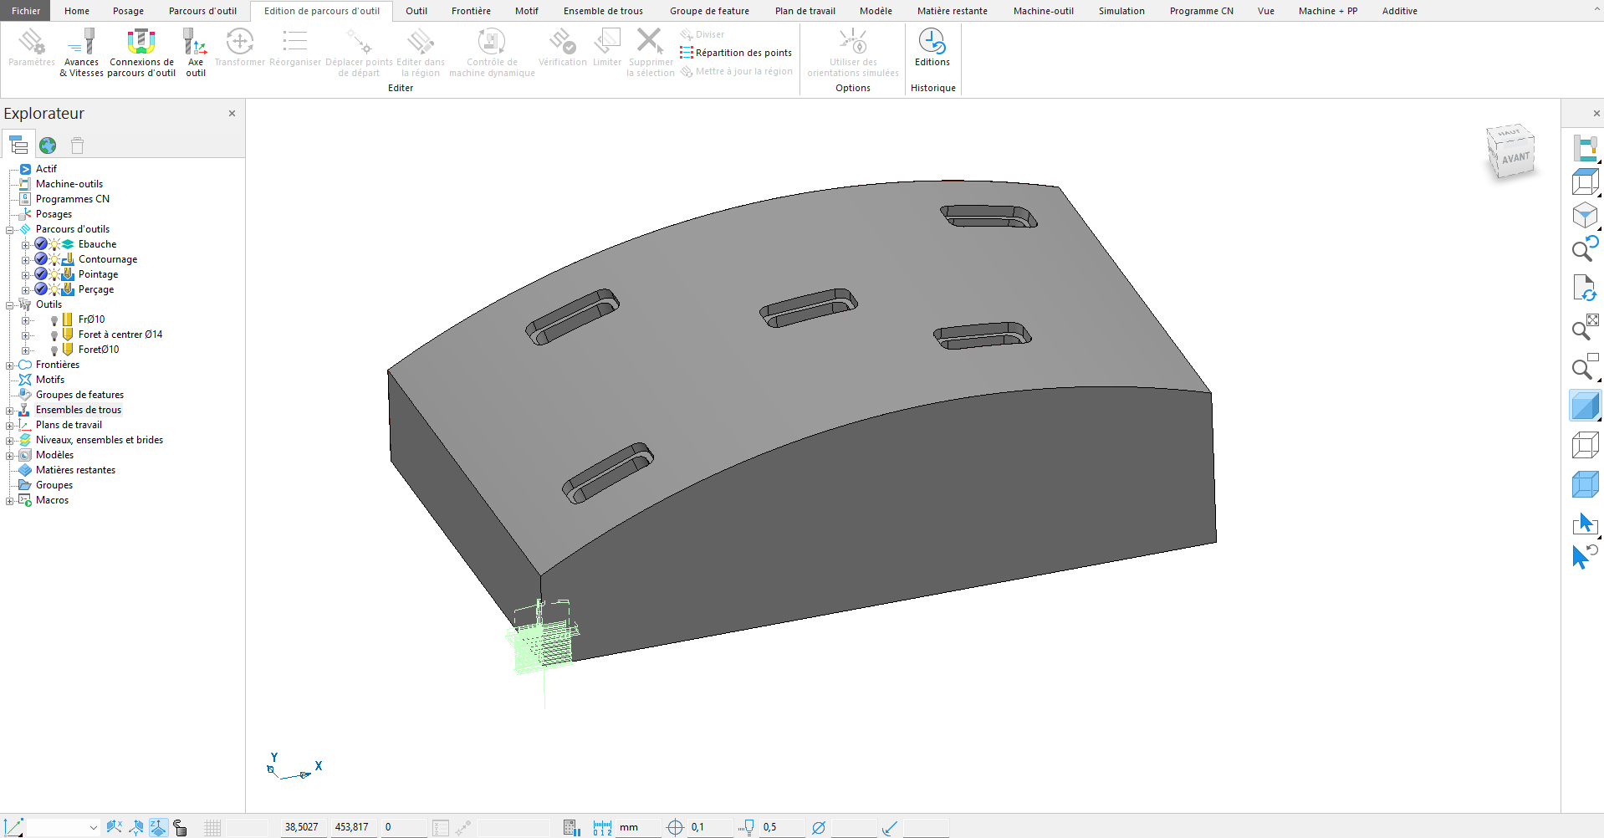Viewport: 1604px width, 838px height.
Task: Open workplane dropdown in status bar
Action: tap(93, 827)
